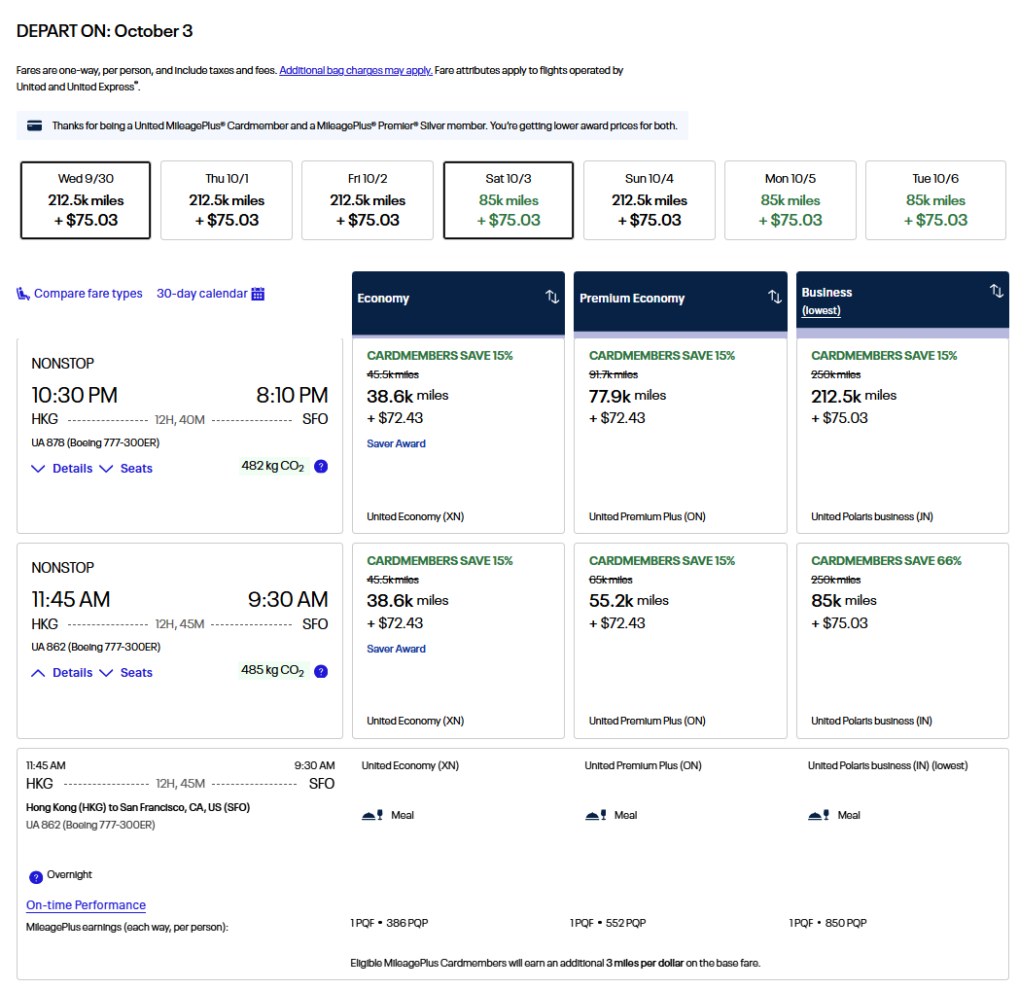Choose 77.9k miles Premium Economy fare
1019x989 pixels.
(681, 436)
